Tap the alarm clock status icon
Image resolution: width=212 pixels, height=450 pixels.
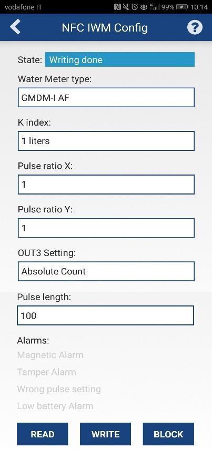point(135,7)
